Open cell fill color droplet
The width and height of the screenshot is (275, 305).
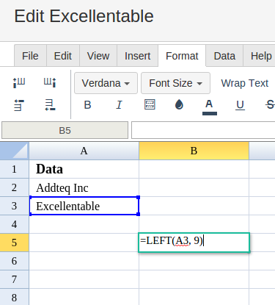[179, 104]
